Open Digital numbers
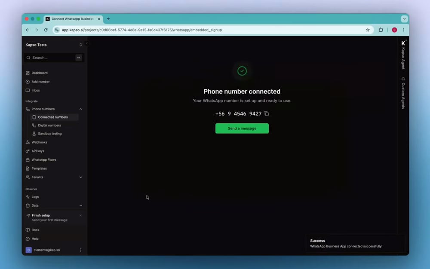The height and width of the screenshot is (269, 430). pos(49,125)
